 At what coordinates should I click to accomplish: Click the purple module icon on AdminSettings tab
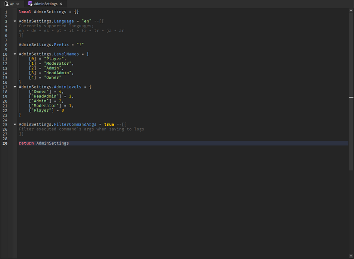(30, 3)
